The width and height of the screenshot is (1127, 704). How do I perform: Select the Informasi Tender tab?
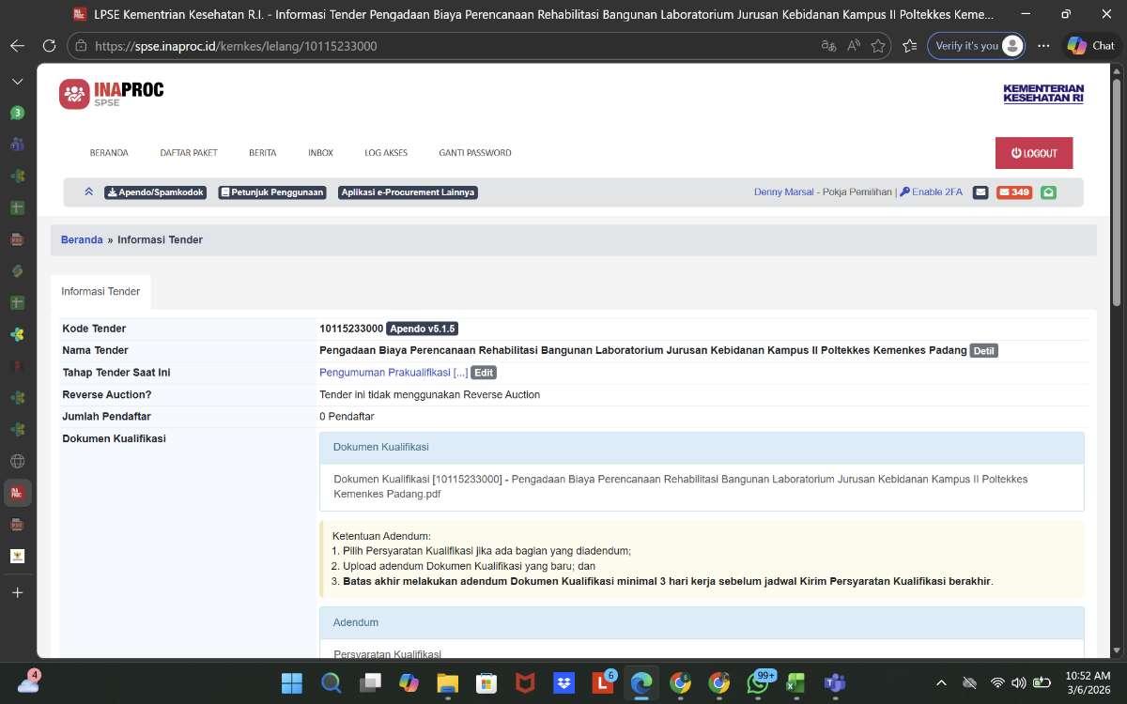(x=100, y=292)
